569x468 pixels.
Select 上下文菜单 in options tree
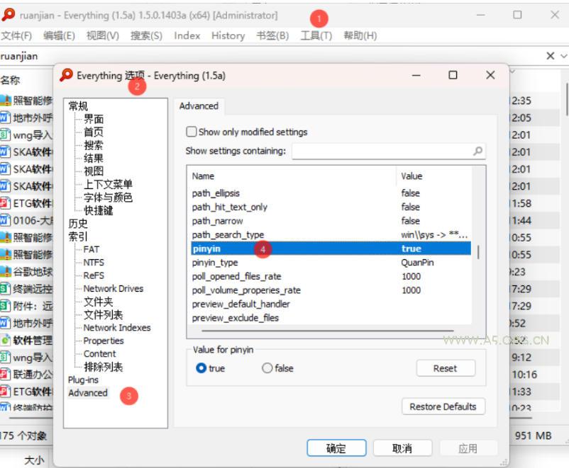point(108,184)
